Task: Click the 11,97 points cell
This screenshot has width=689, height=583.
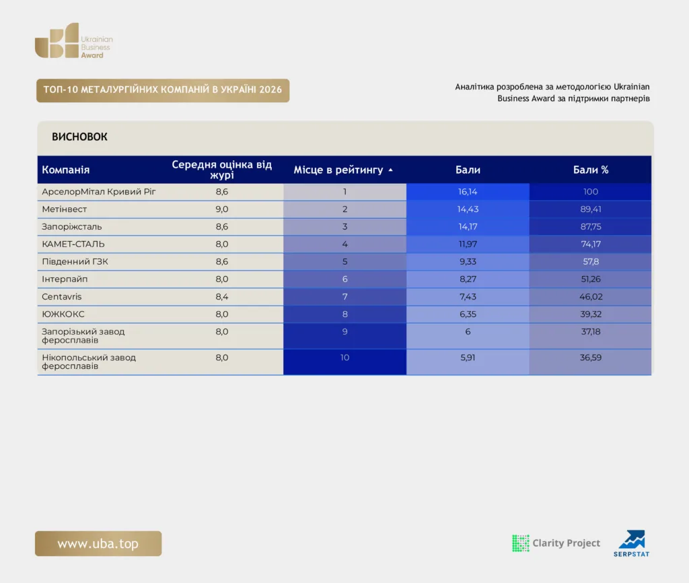Action: click(468, 244)
